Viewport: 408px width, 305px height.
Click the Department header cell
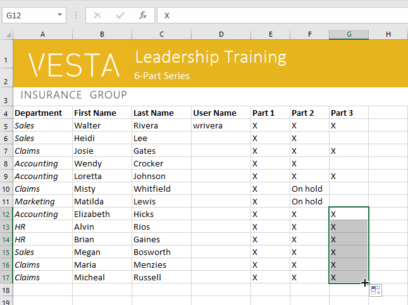tap(42, 113)
